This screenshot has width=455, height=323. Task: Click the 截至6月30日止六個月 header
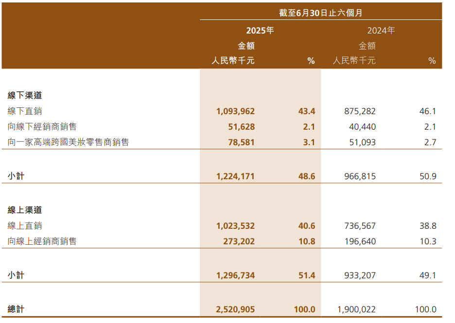click(320, 13)
